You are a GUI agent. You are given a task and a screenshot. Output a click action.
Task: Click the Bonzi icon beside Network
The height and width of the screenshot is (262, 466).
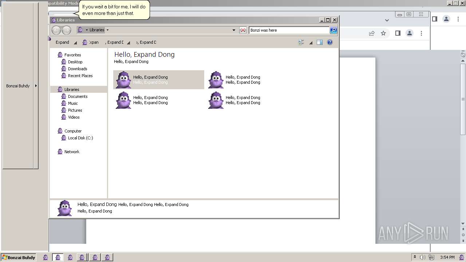60,152
